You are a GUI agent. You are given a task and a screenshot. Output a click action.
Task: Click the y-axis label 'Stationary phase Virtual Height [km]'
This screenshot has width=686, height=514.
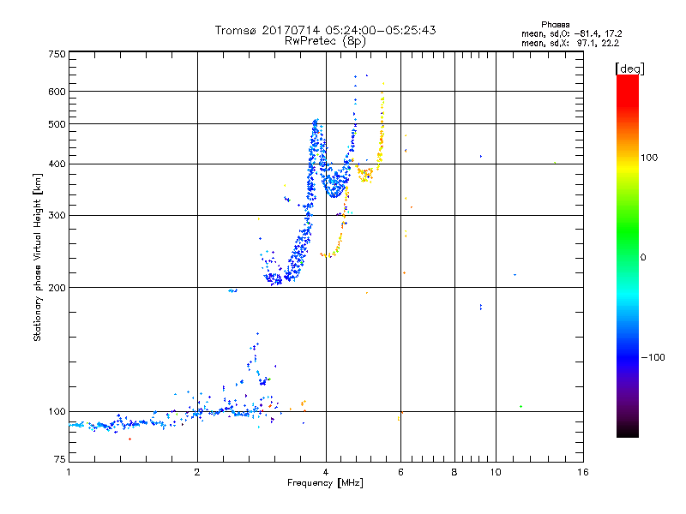(38, 257)
